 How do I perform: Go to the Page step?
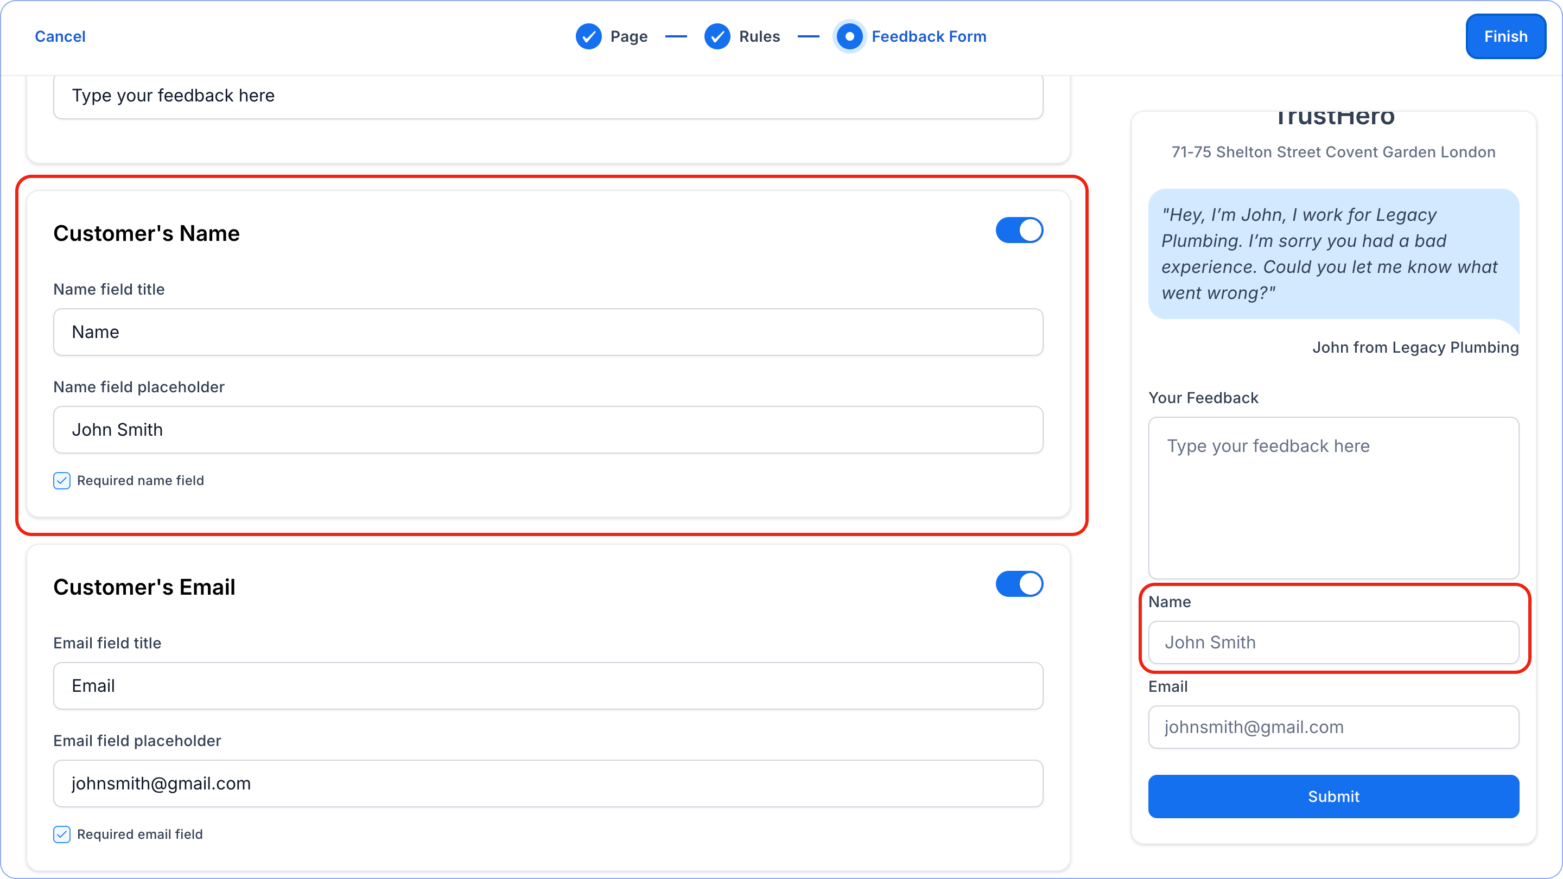[628, 36]
